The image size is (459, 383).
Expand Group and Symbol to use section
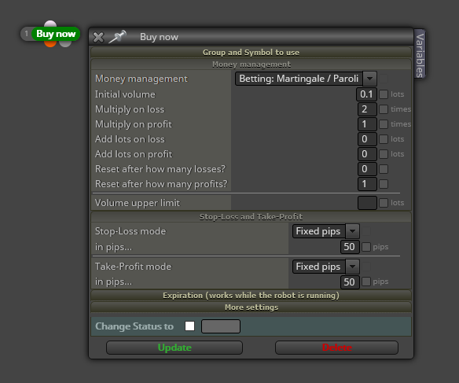pos(252,53)
